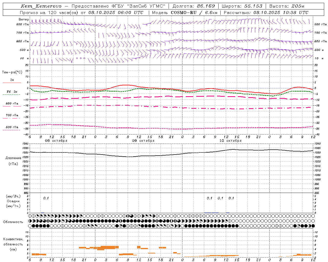This screenshot has width=328, height=262.
Task: Click the Осадки precipitation label
Action: tap(13, 201)
